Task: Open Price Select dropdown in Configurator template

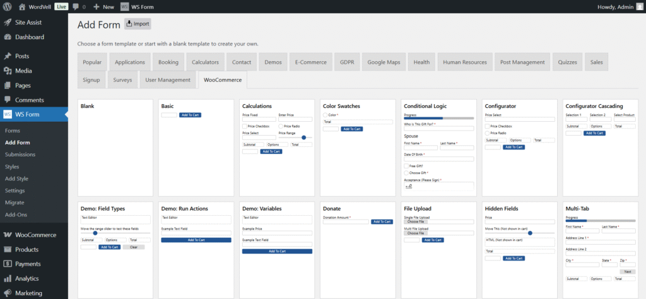Action: (519, 119)
